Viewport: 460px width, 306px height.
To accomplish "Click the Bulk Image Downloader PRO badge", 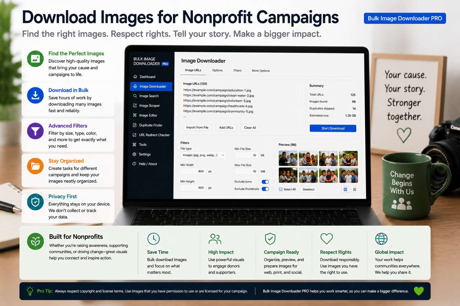I will click(405, 18).
